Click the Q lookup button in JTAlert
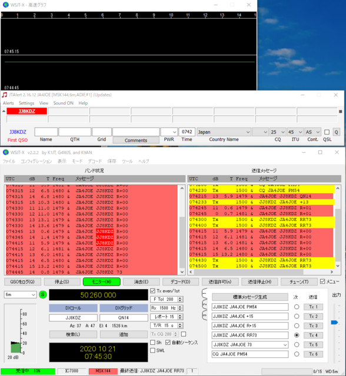 (x=337, y=132)
